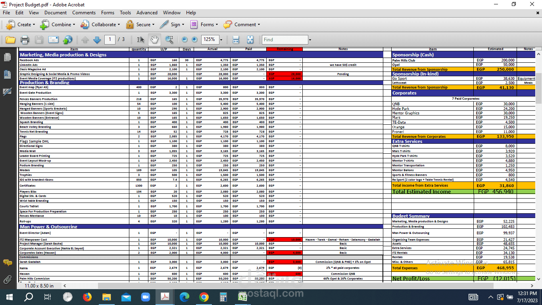This screenshot has height=305, width=542.
Task: Print the document using the printer icon
Action: tap(25, 40)
